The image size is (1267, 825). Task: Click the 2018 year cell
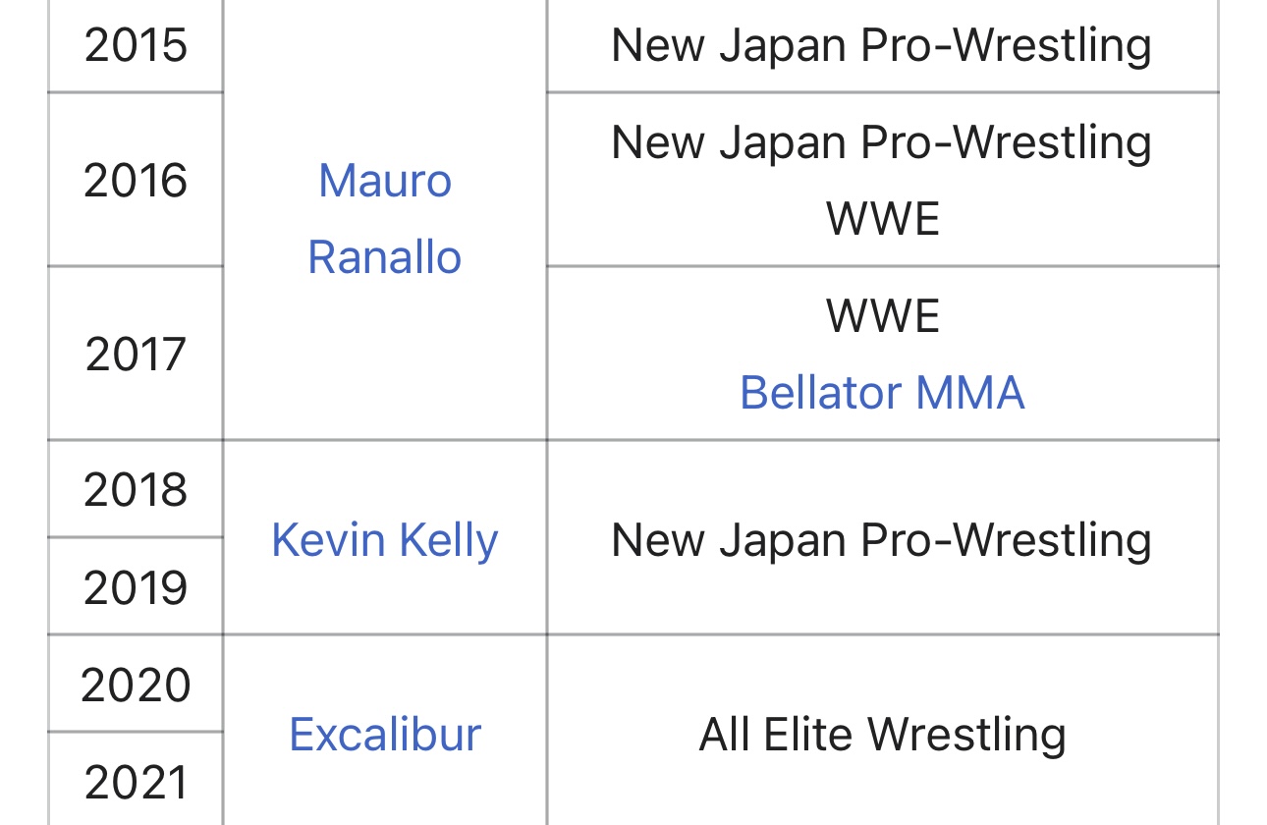pyautogui.click(x=136, y=489)
